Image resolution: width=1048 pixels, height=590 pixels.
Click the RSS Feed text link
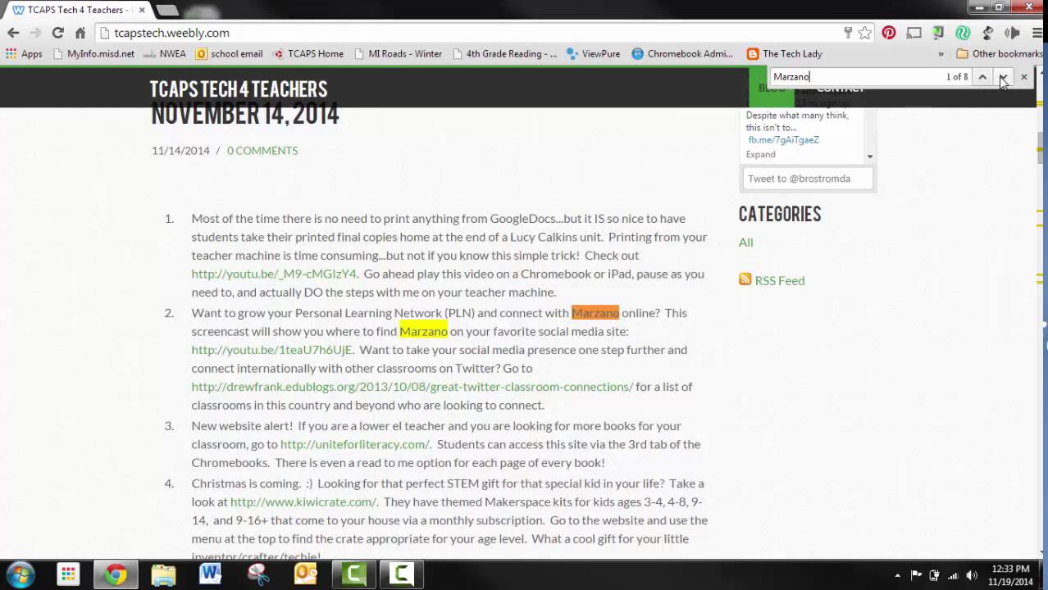(x=780, y=280)
